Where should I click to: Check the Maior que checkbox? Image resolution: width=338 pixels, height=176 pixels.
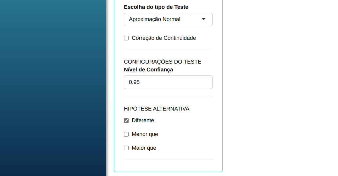(126, 148)
